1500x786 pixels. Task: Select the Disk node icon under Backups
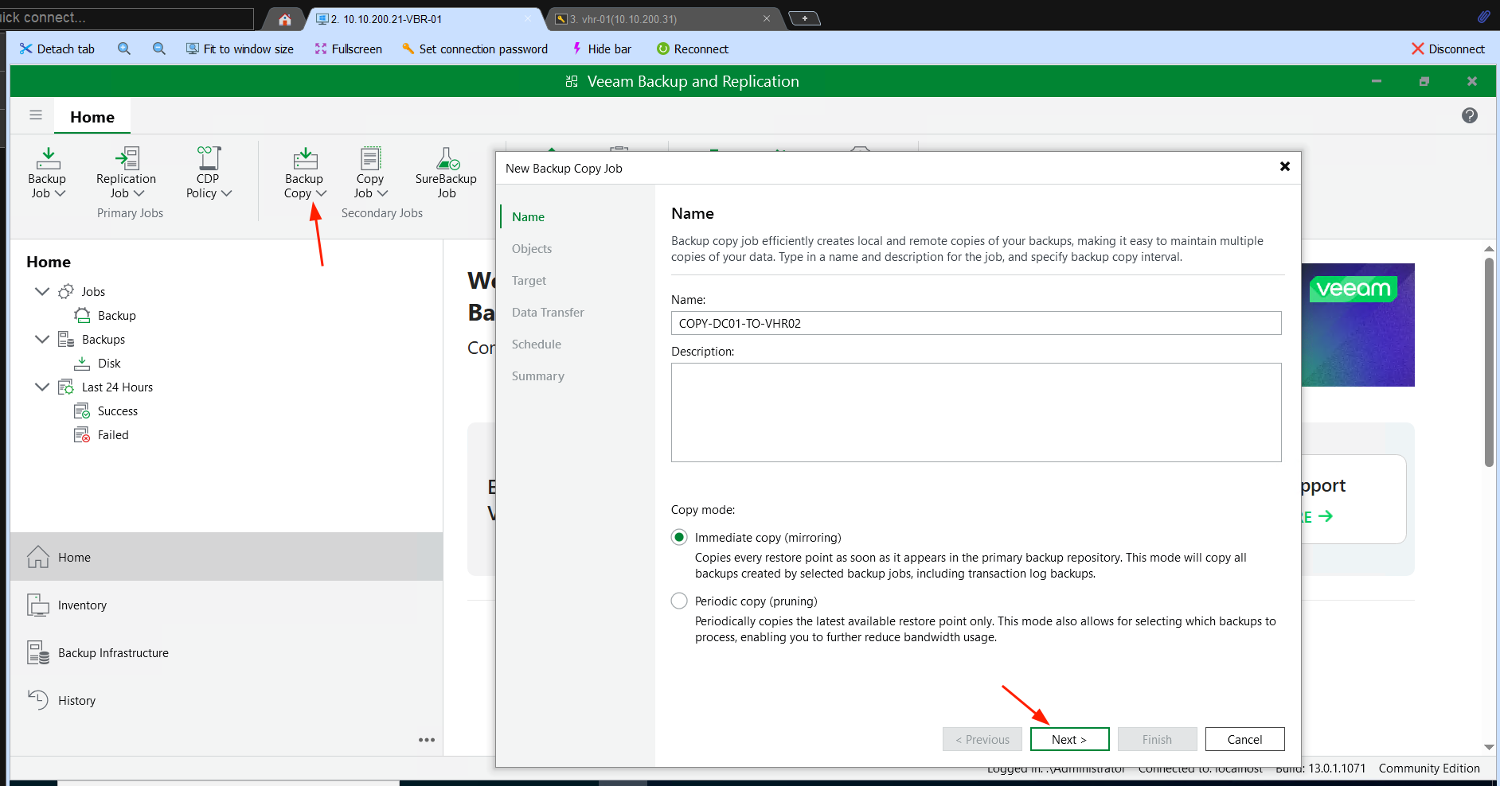click(82, 364)
